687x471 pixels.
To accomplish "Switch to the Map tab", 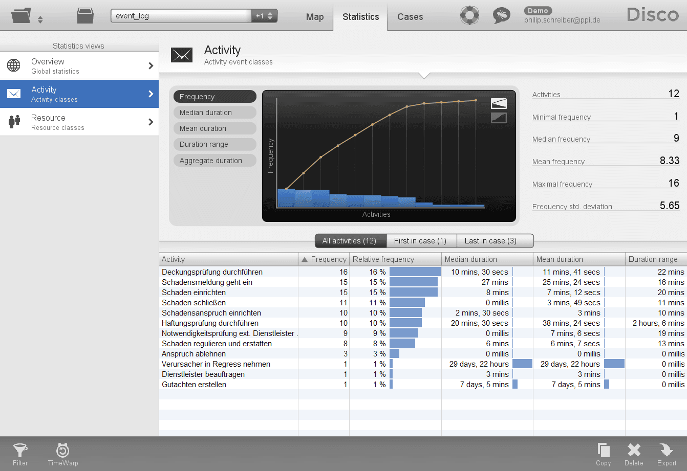I will (x=314, y=17).
